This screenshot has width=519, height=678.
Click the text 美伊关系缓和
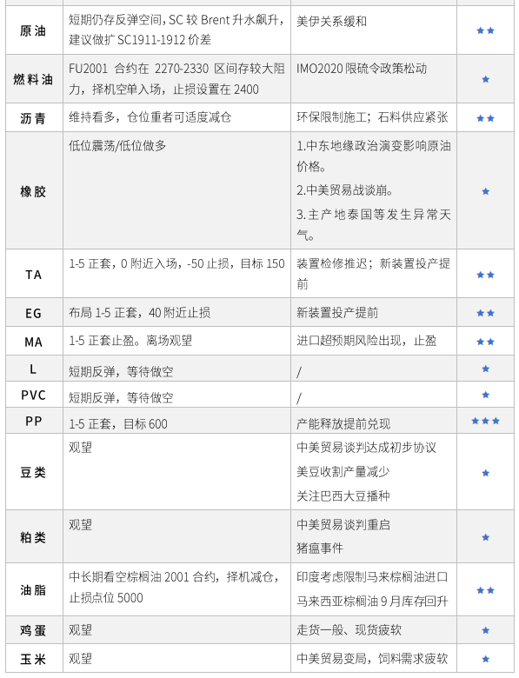coord(332,21)
